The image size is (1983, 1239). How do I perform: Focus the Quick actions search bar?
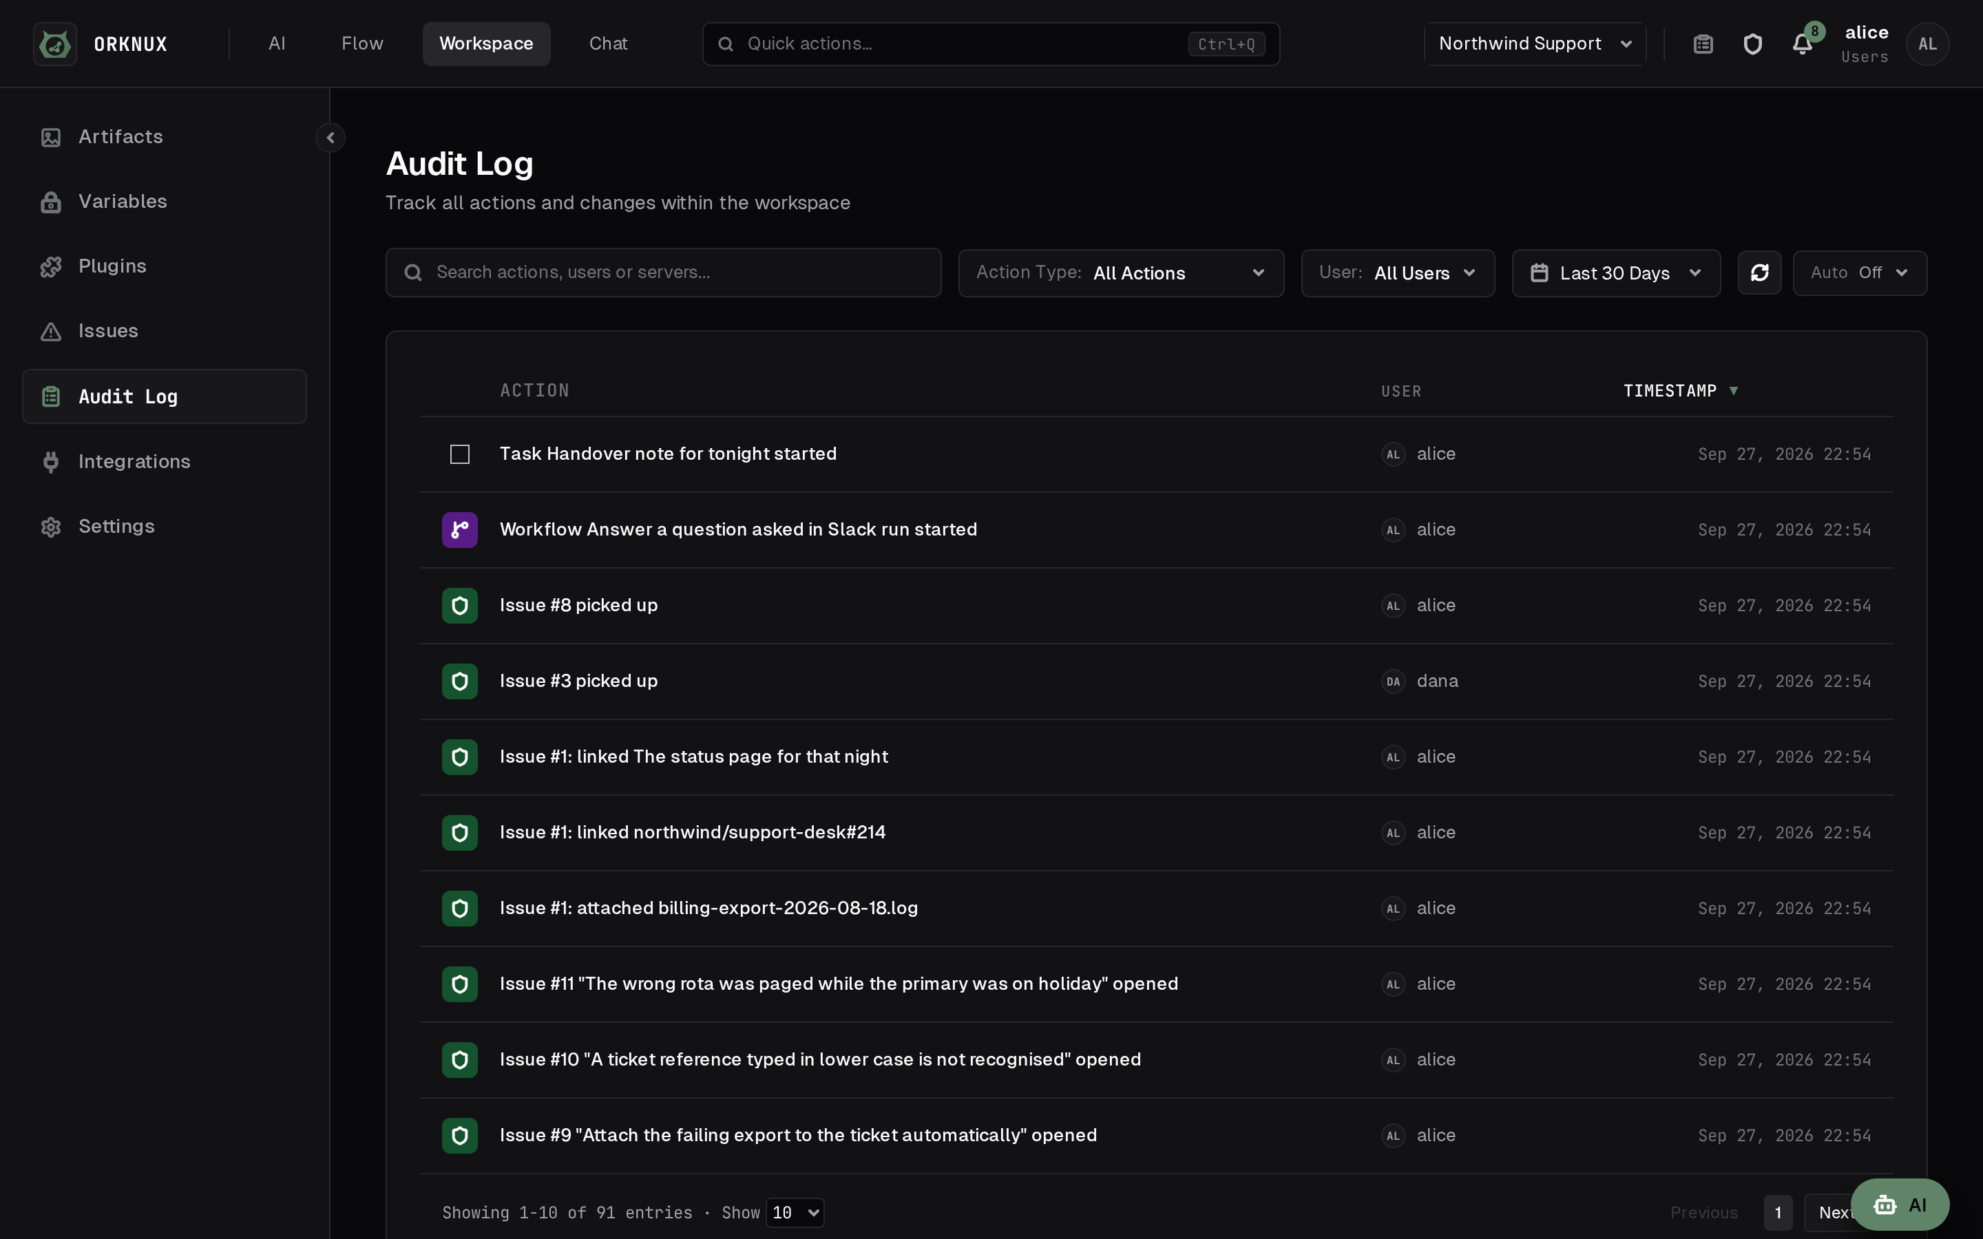[991, 43]
